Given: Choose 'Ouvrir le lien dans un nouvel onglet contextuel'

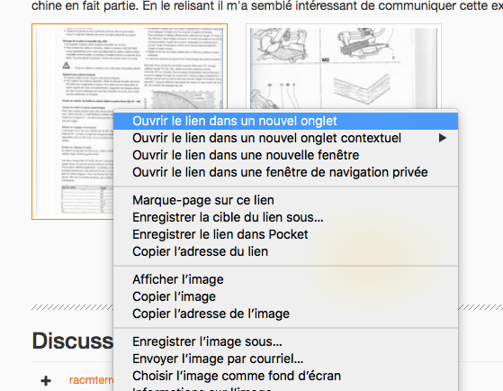Looking at the screenshot, I should pyautogui.click(x=286, y=138).
